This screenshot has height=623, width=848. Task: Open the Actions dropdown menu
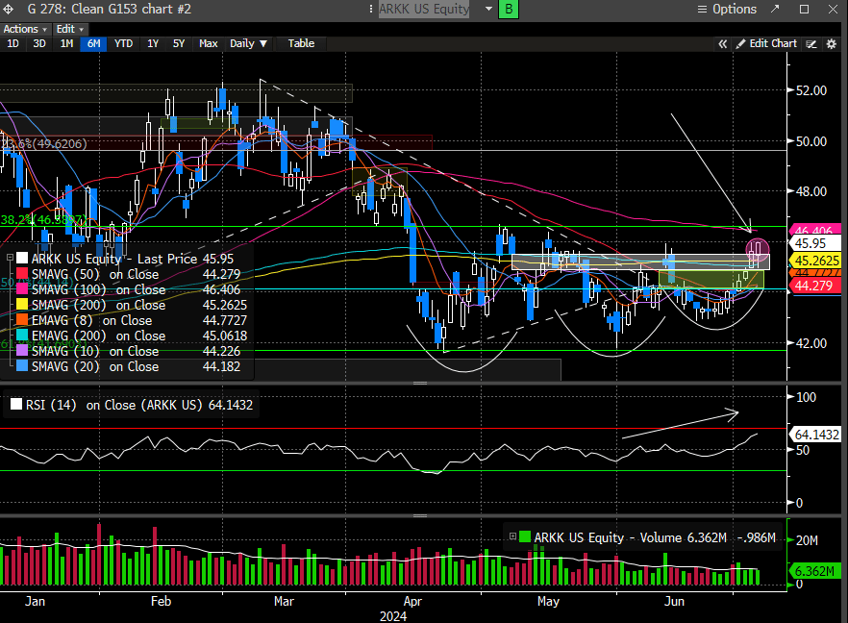pos(25,29)
